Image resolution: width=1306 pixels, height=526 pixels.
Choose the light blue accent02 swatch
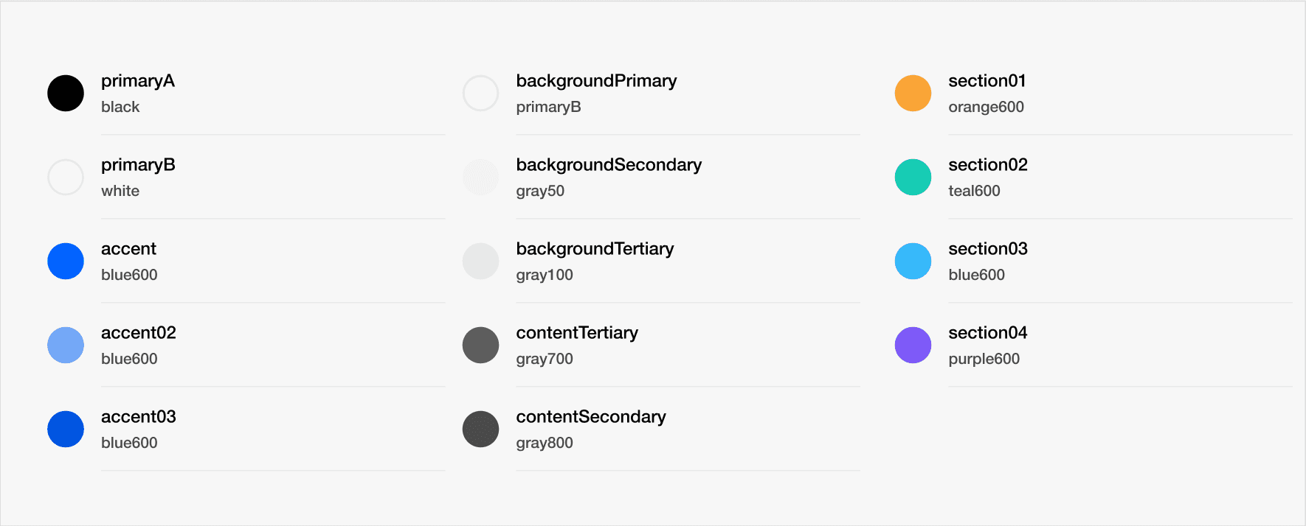[66, 346]
